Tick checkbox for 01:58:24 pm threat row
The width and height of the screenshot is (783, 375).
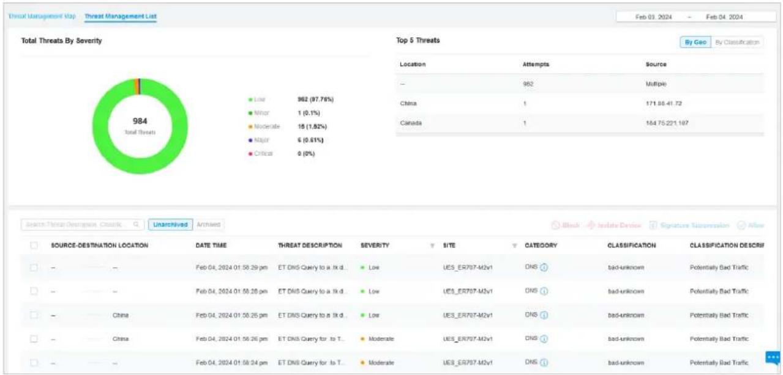tap(34, 362)
